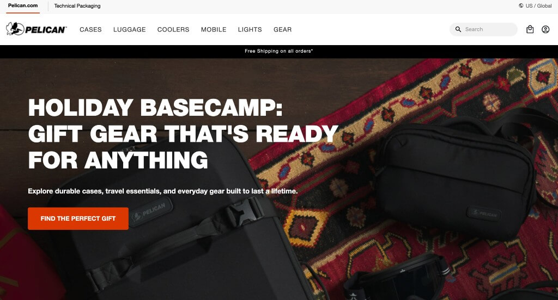
Task: Focus the Search input field
Action: (x=483, y=29)
